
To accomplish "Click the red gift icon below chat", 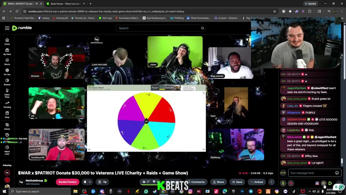I will [x=291, y=183].
